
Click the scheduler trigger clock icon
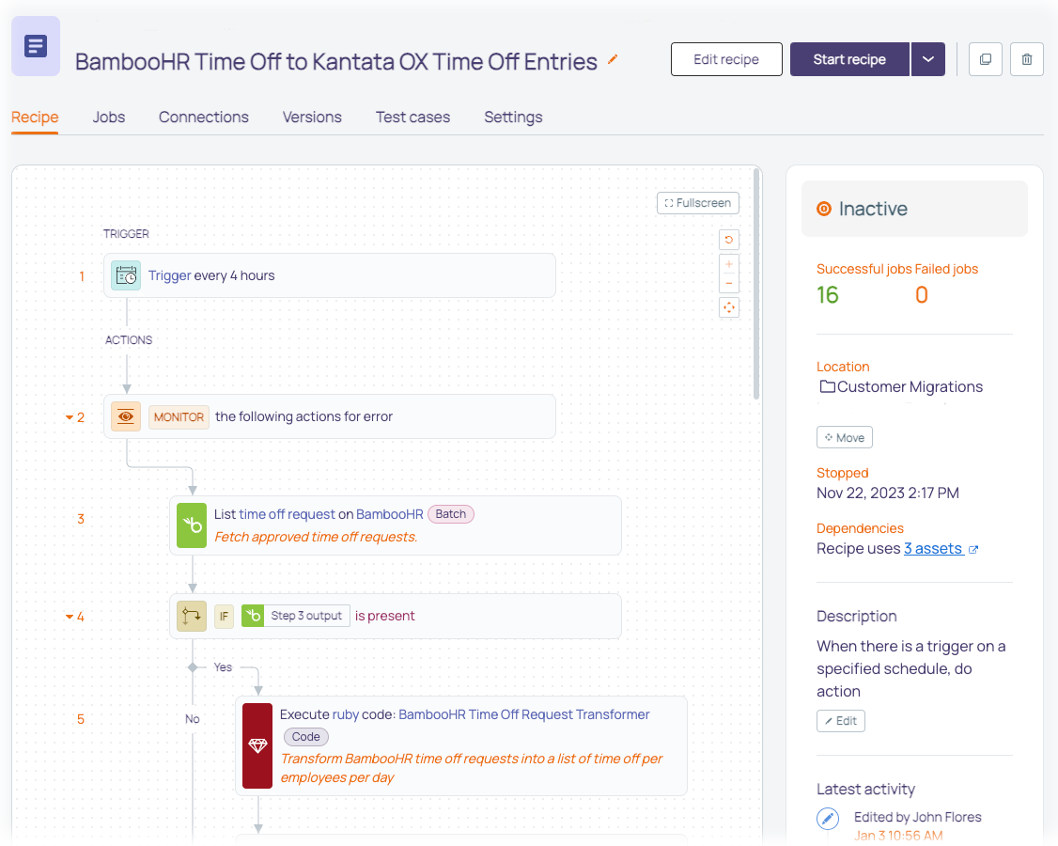[x=126, y=275]
